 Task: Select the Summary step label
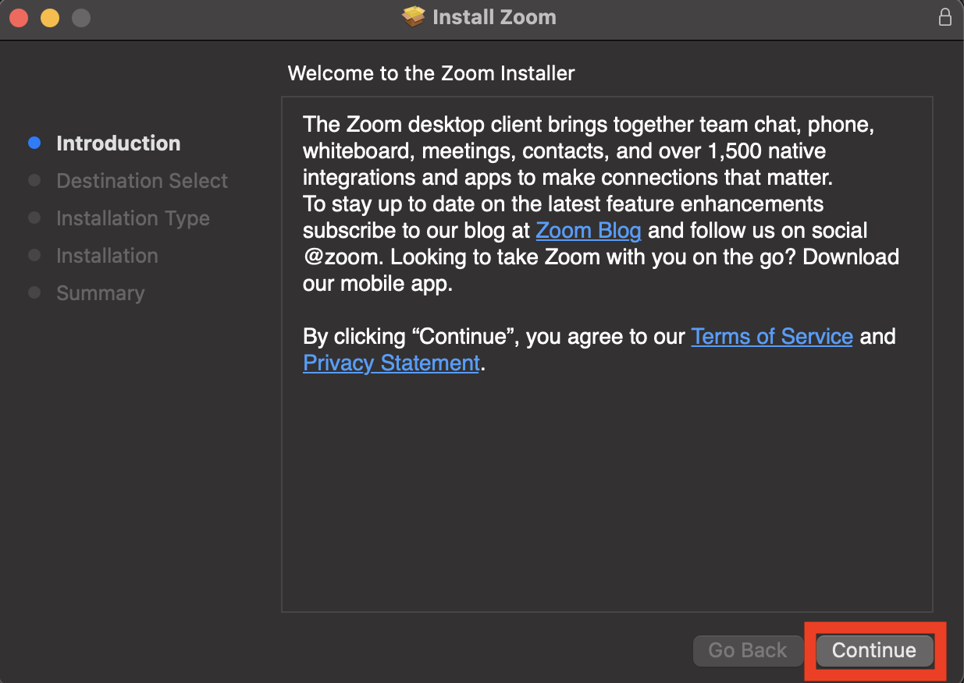100,293
